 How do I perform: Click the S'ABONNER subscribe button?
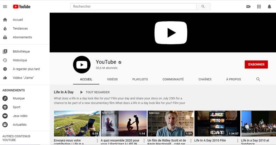coord(256,65)
